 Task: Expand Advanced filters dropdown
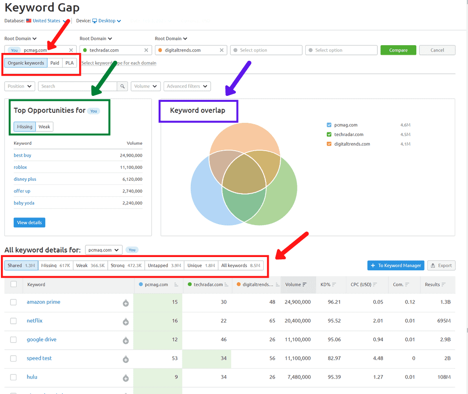pos(187,86)
